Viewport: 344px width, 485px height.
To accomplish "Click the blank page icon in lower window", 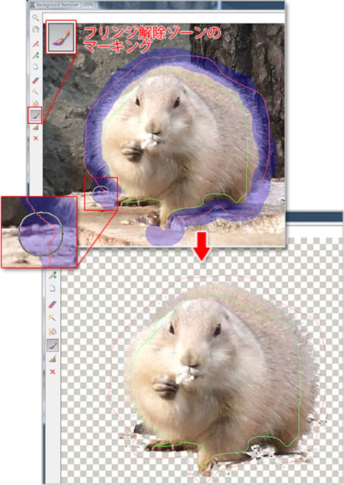I will (x=52, y=288).
